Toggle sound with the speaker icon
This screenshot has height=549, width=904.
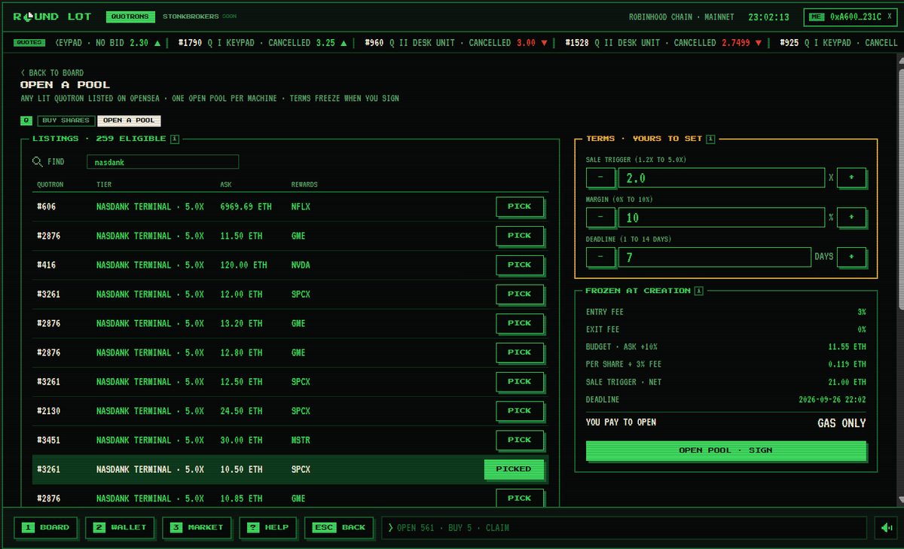[x=885, y=528]
